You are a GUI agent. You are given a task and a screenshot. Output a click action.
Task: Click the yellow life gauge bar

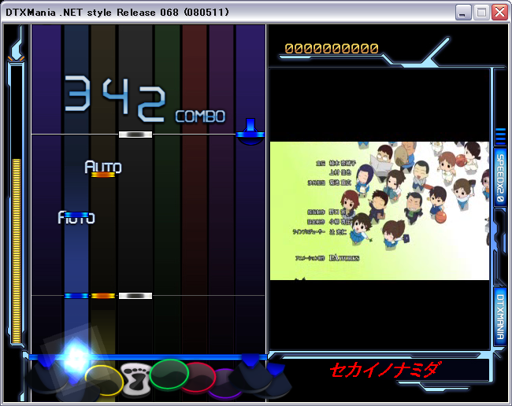[17, 250]
